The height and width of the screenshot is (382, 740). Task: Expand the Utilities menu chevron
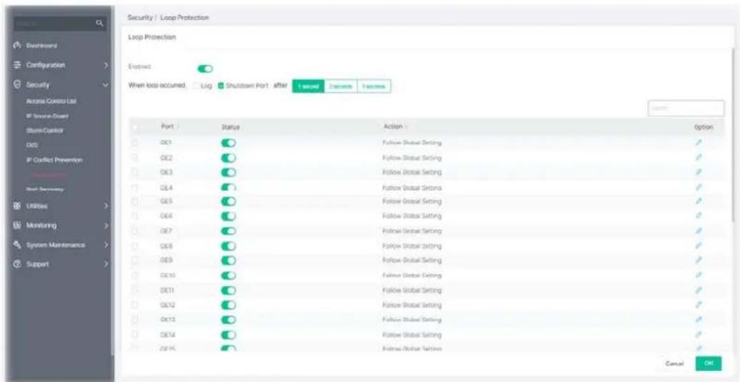tap(106, 206)
